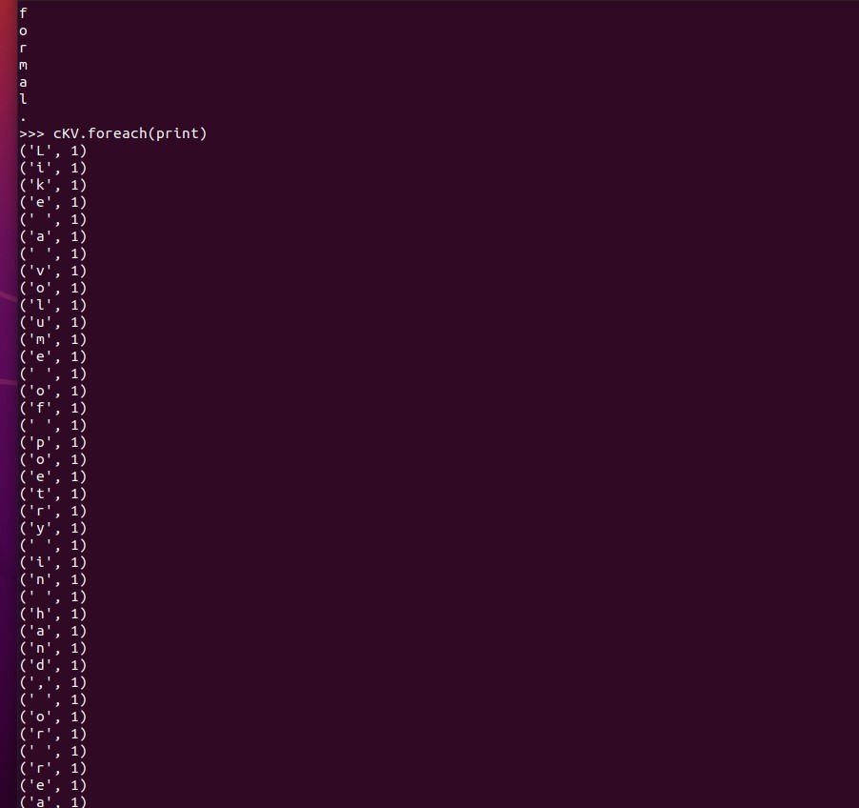Click the ('m', 1) output line
859x808 pixels.
(x=52, y=339)
